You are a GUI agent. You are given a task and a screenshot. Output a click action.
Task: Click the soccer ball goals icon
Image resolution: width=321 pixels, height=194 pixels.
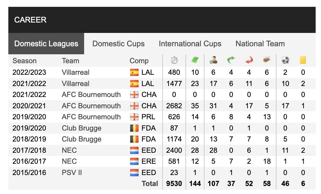[x=285, y=60]
